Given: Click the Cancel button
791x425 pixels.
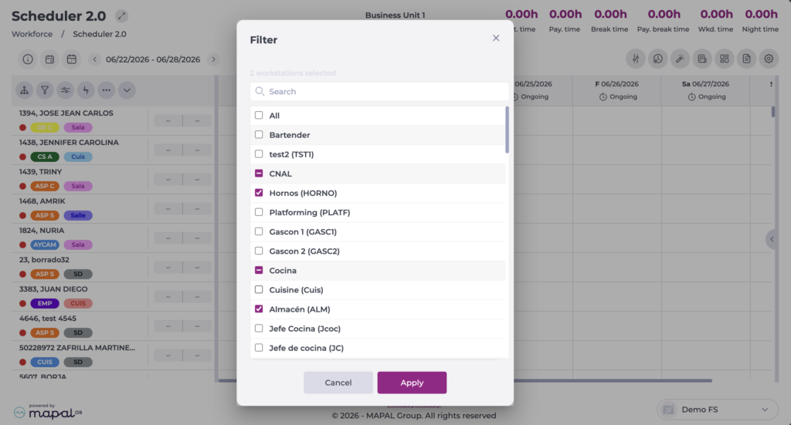Looking at the screenshot, I should point(338,383).
